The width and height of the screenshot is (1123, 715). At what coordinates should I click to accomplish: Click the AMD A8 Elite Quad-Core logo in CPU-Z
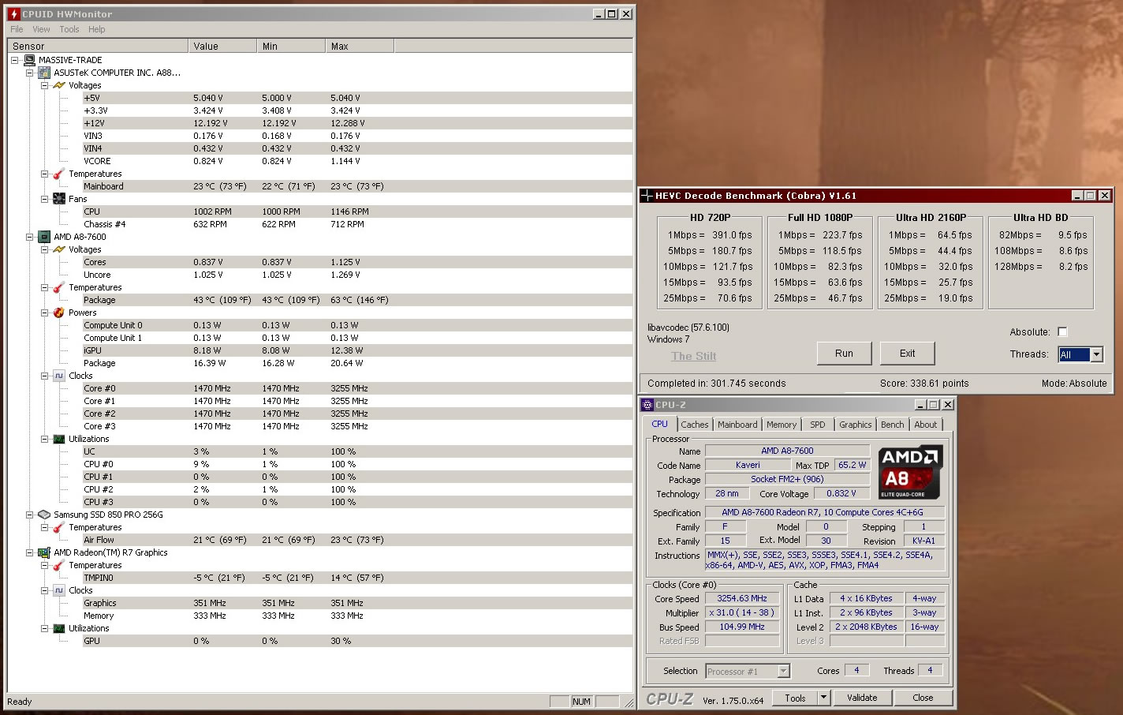pyautogui.click(x=909, y=471)
